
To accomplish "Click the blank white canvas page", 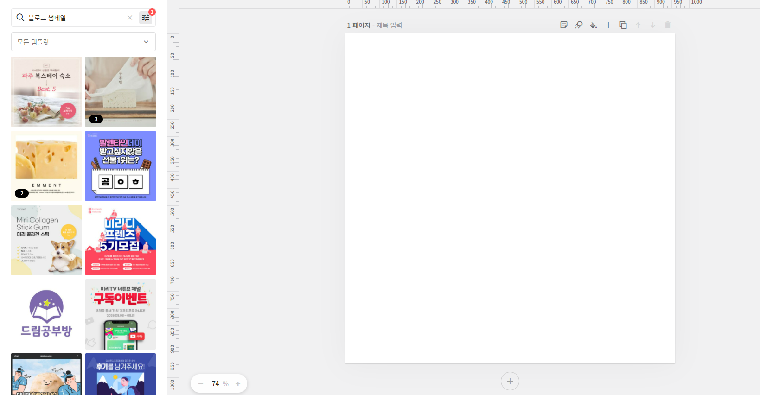I will [x=510, y=198].
